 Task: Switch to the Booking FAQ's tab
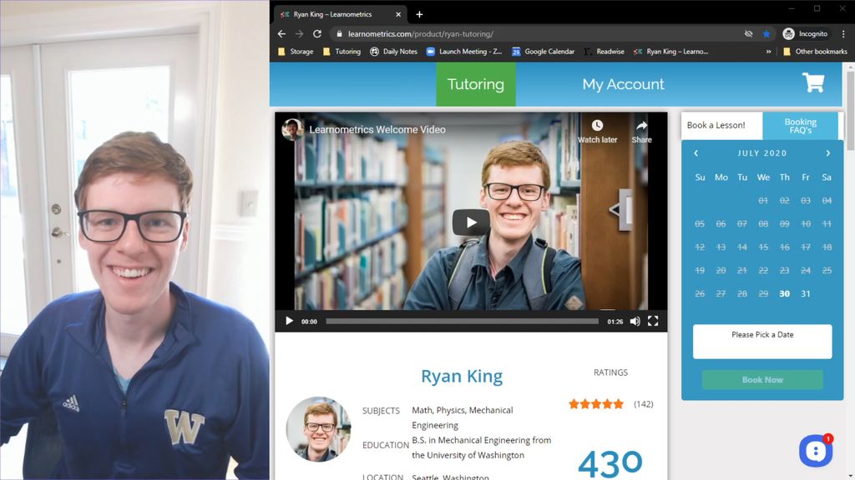coord(801,126)
